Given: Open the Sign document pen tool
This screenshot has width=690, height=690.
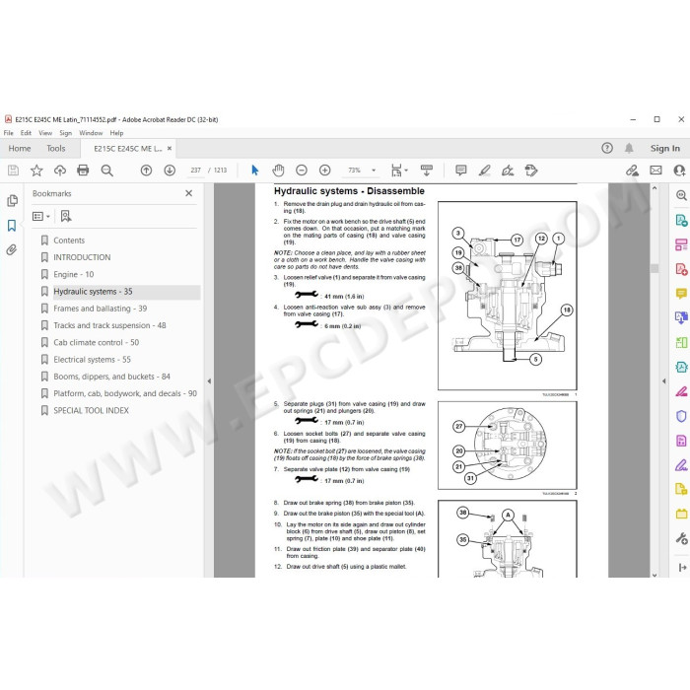Looking at the screenshot, I should click(x=508, y=171).
